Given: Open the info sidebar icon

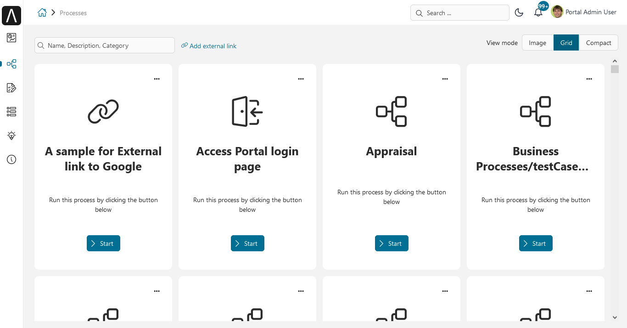Looking at the screenshot, I should pyautogui.click(x=11, y=159).
